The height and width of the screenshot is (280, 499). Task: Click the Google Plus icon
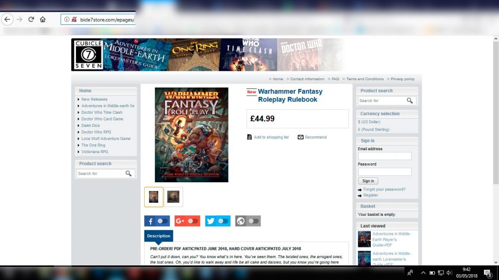[x=180, y=221]
